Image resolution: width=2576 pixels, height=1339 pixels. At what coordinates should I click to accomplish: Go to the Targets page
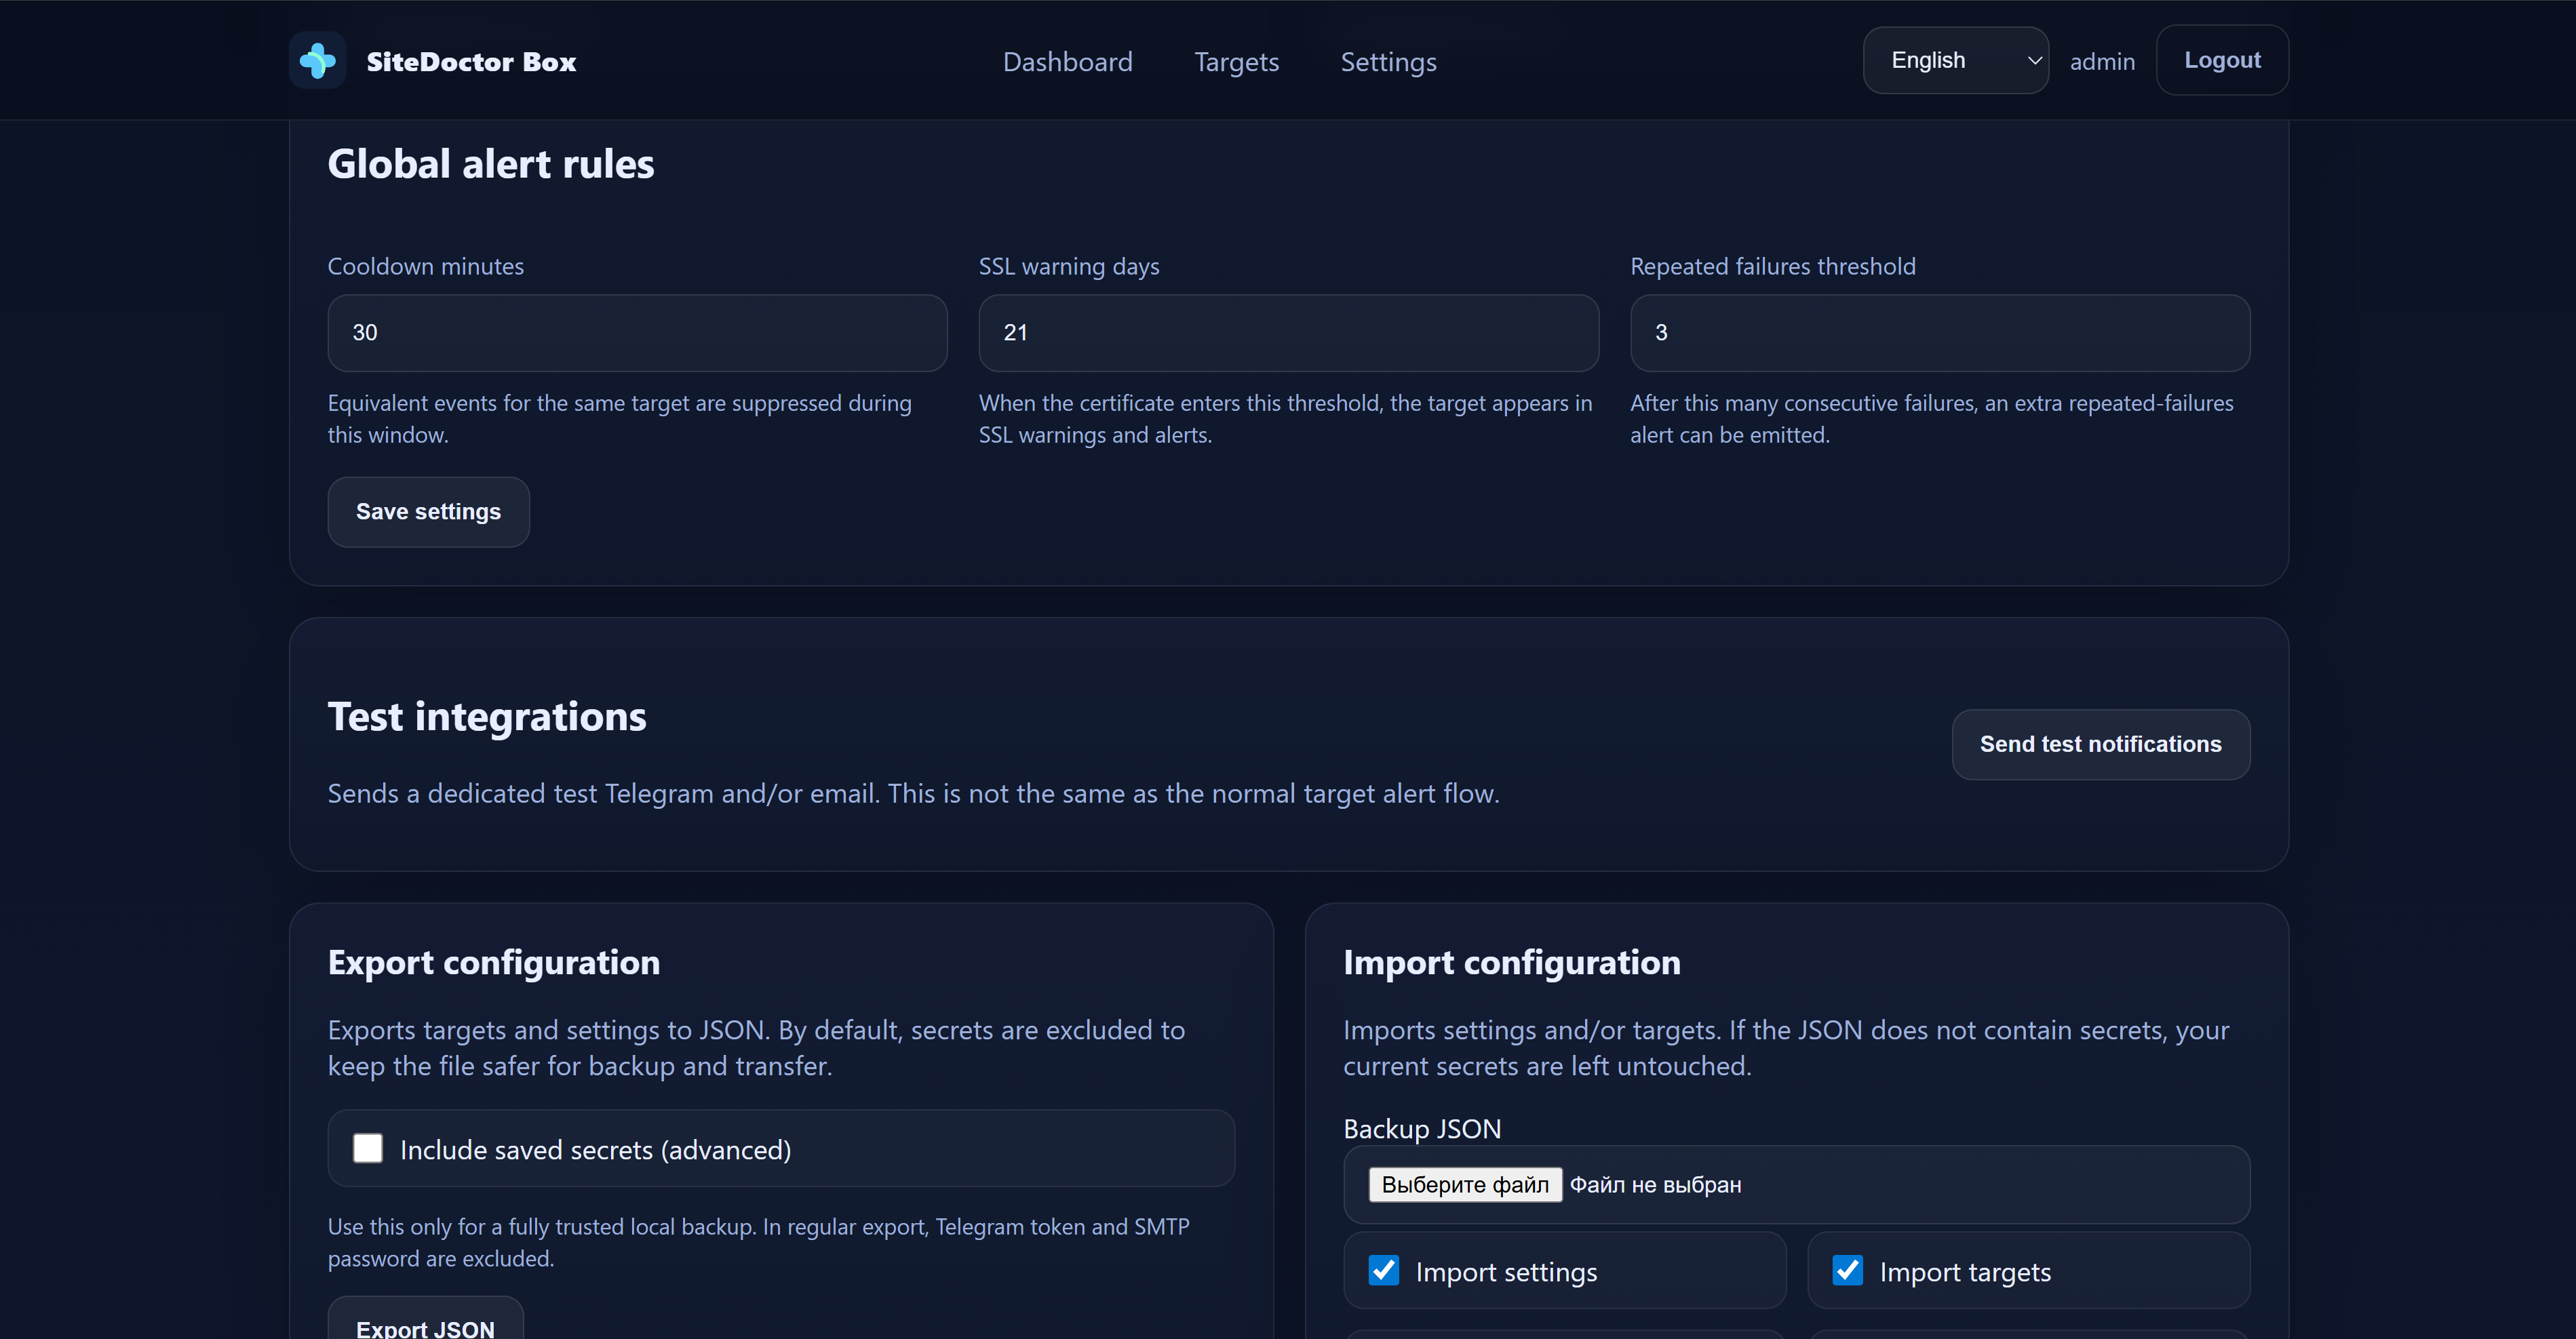(x=1236, y=62)
